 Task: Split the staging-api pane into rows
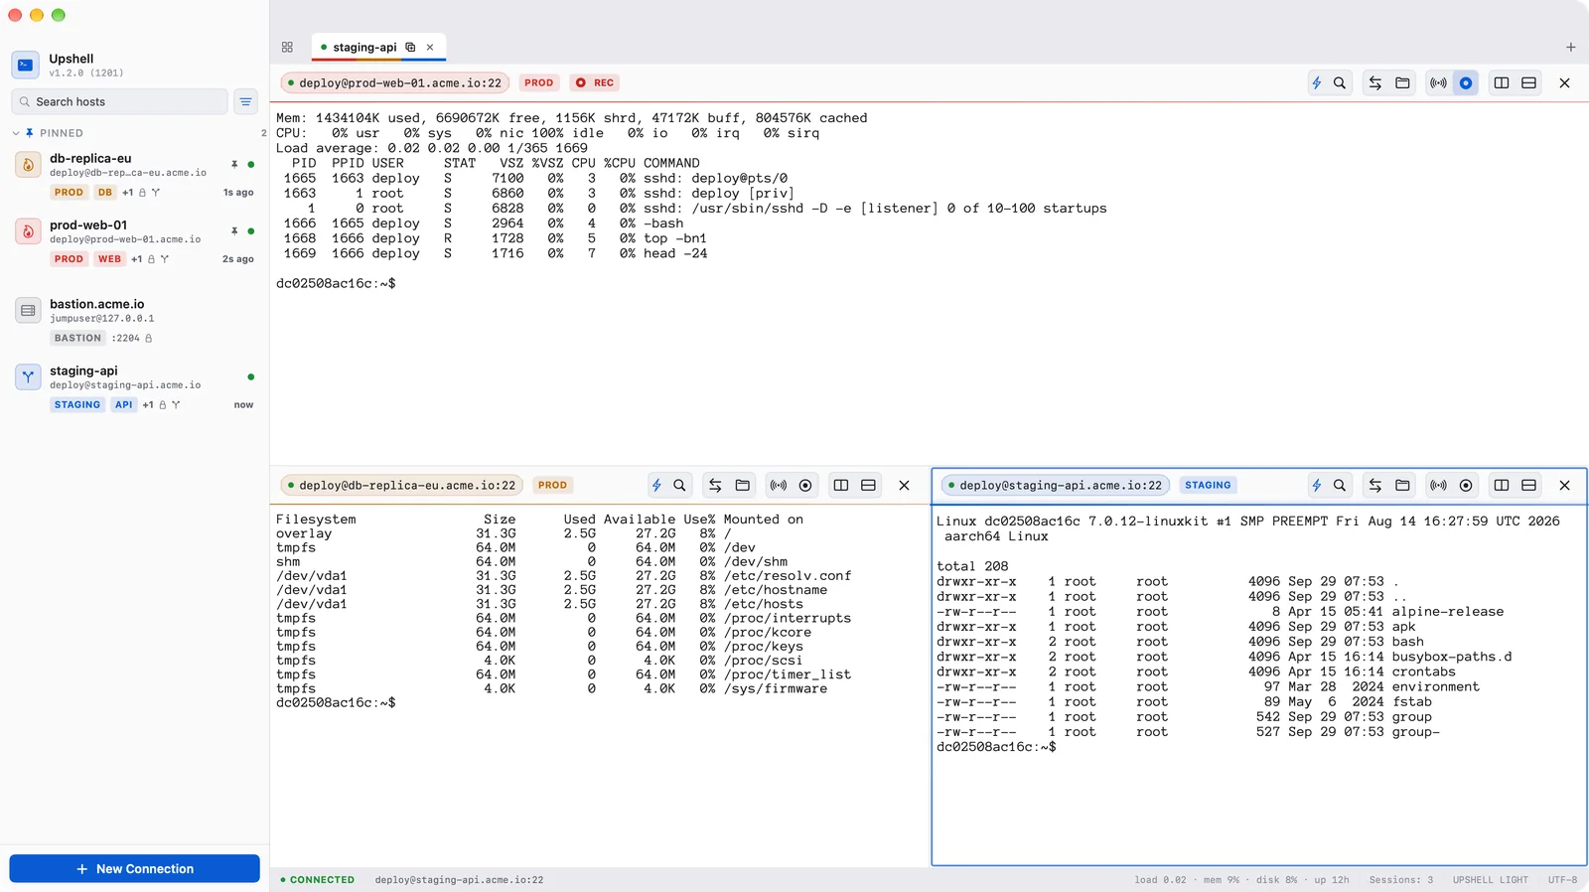point(1529,486)
